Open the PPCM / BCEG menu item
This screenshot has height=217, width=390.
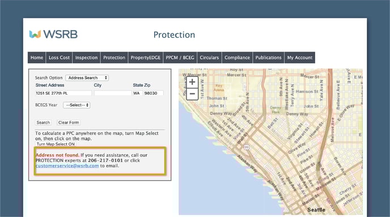point(180,57)
